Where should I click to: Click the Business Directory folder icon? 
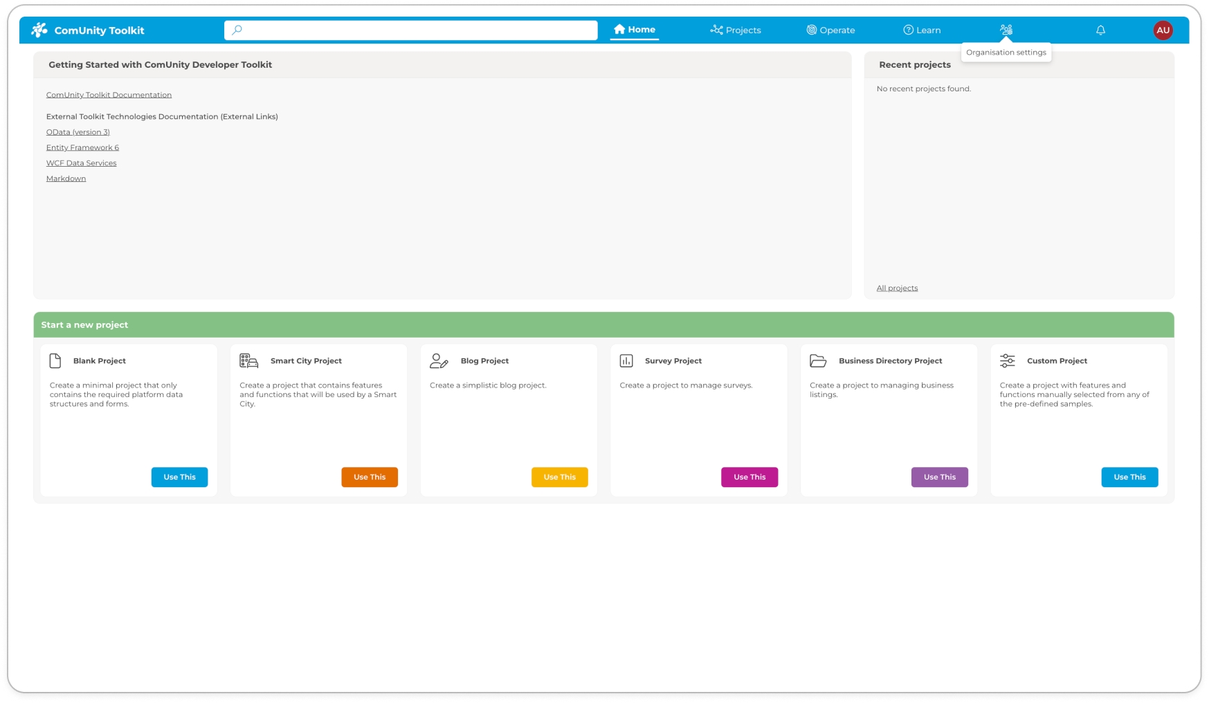click(x=818, y=360)
